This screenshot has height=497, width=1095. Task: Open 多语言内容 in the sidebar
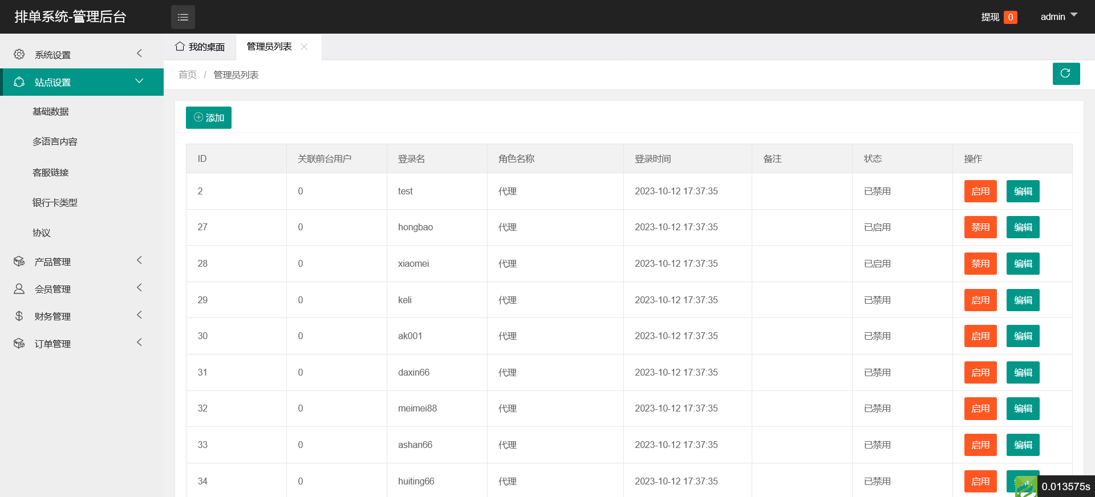[55, 141]
